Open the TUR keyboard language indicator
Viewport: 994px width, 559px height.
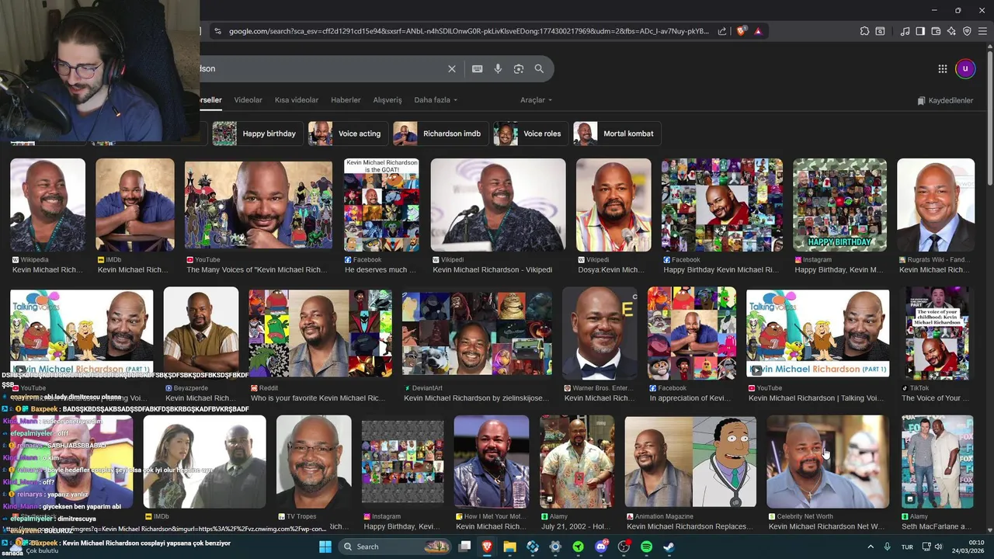907,547
